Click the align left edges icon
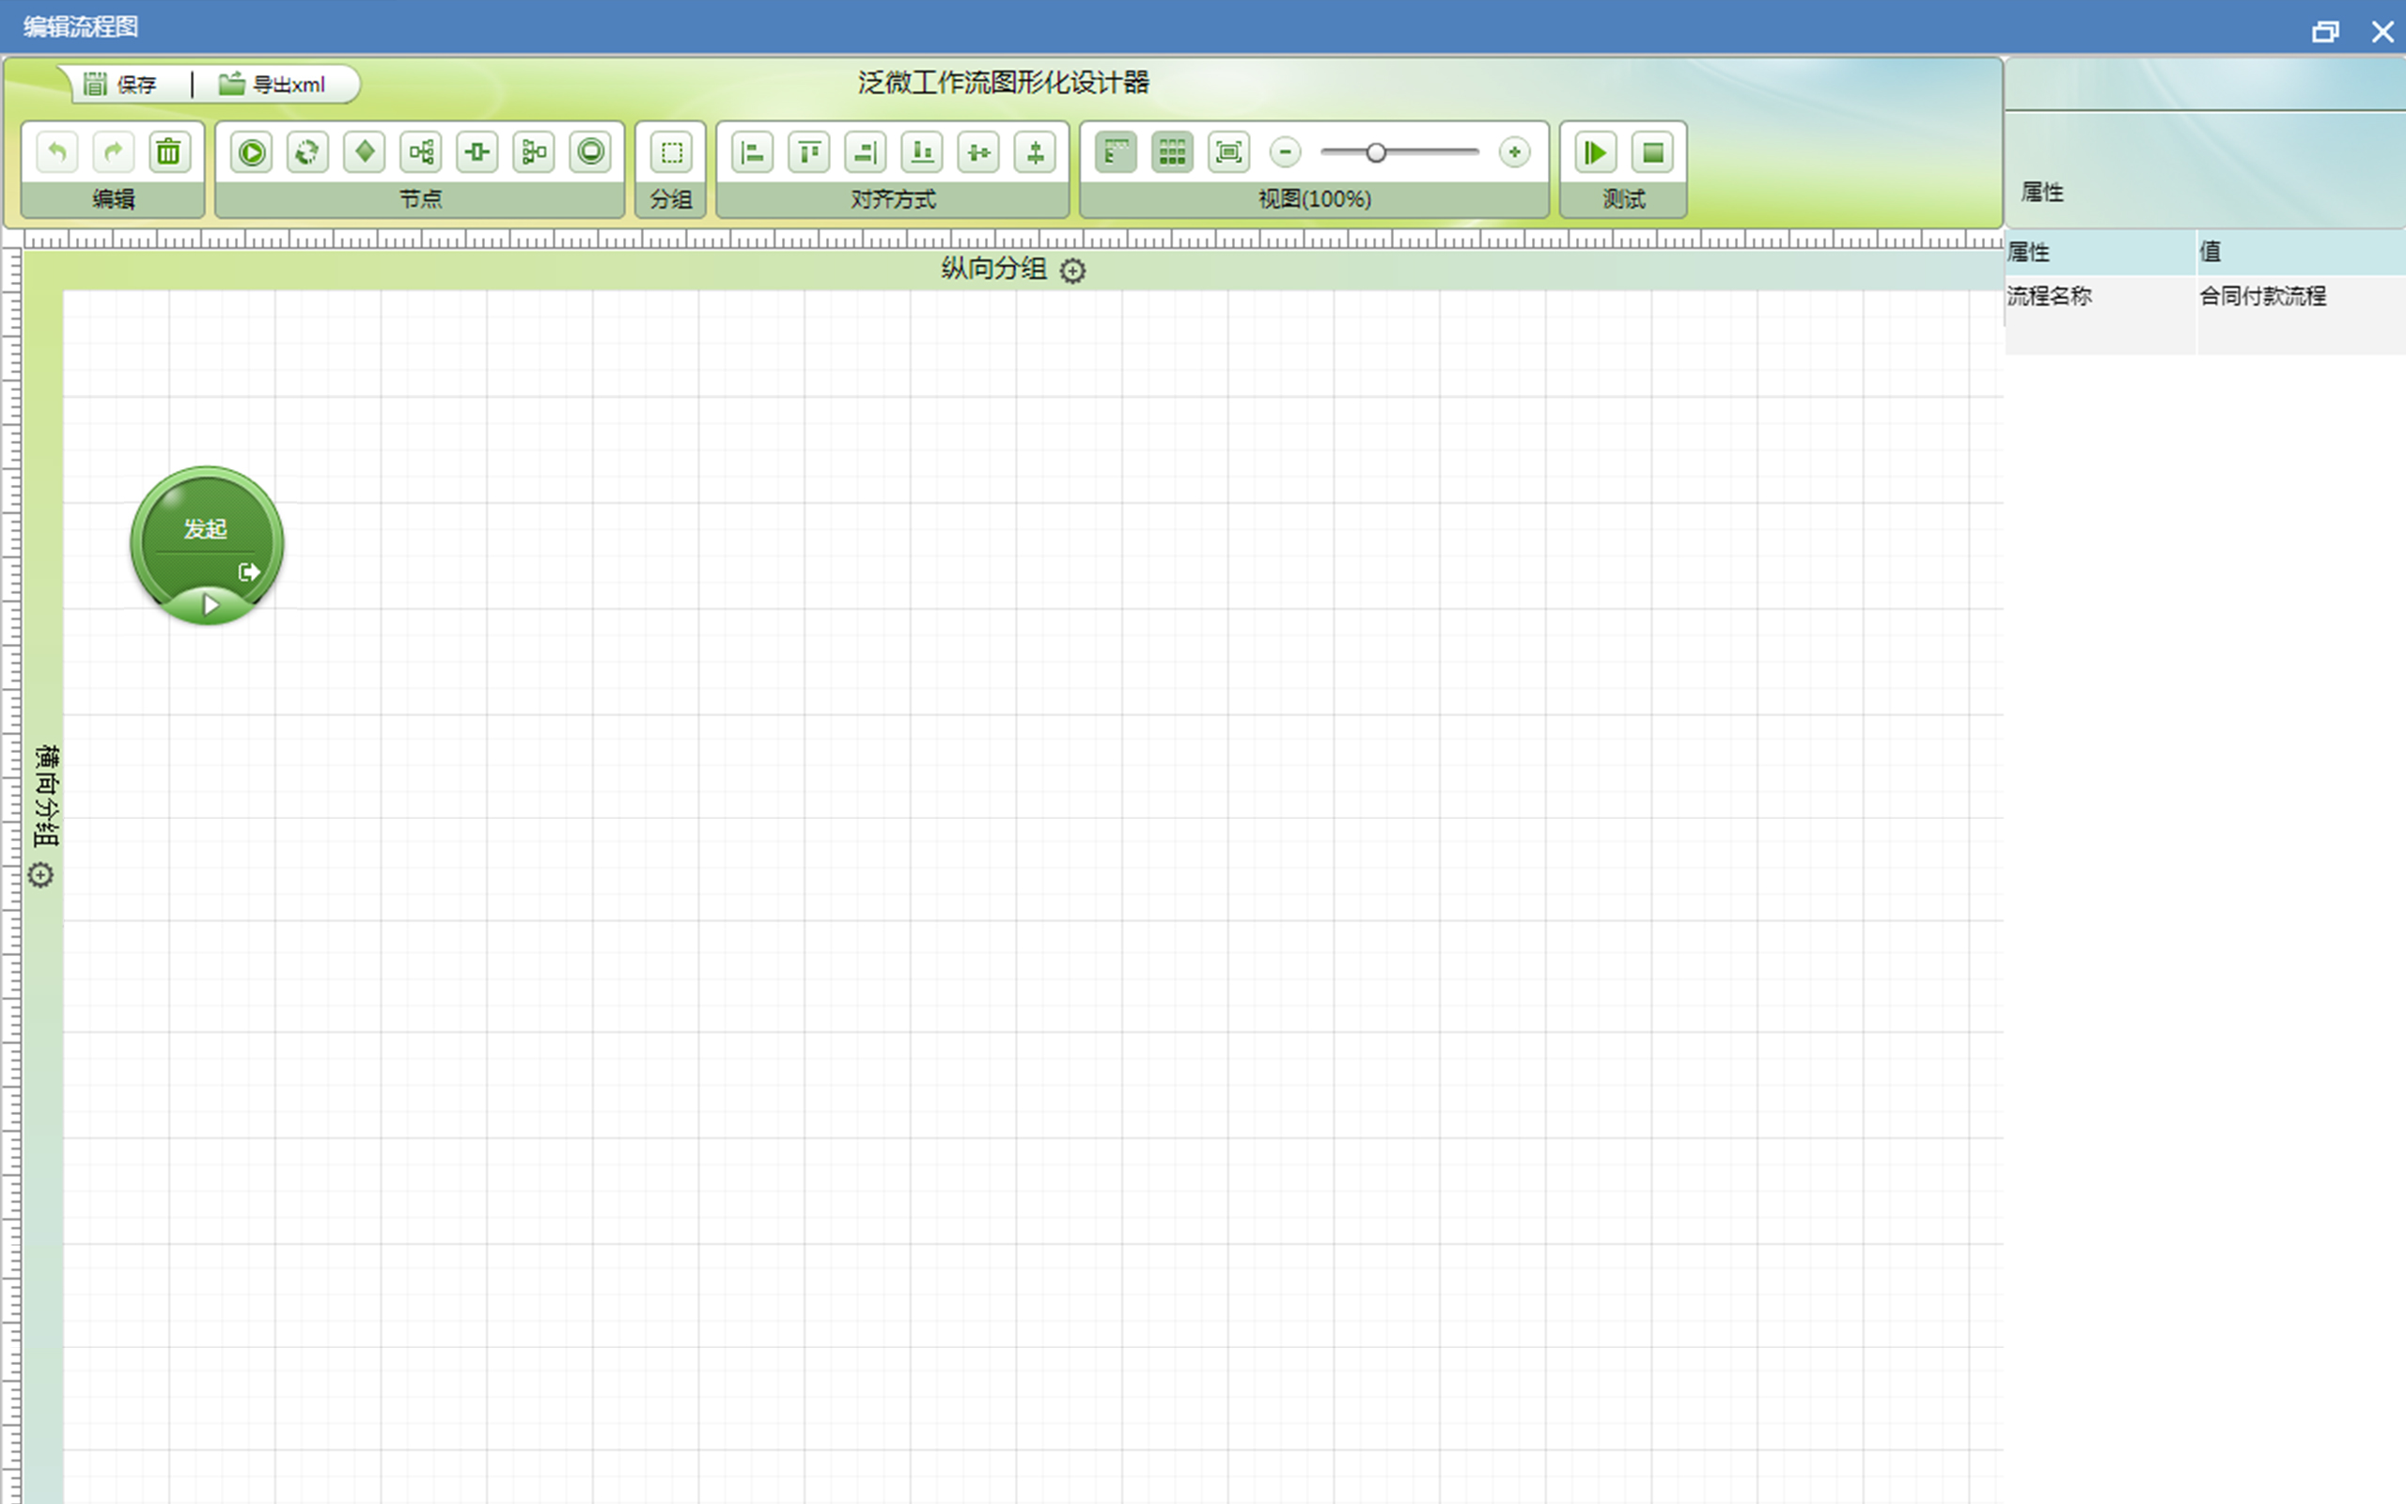 tap(753, 152)
